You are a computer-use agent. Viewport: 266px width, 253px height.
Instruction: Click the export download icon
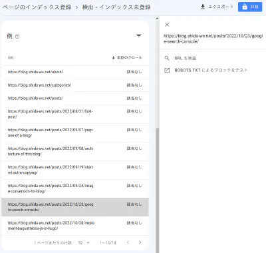pyautogui.click(x=203, y=7)
